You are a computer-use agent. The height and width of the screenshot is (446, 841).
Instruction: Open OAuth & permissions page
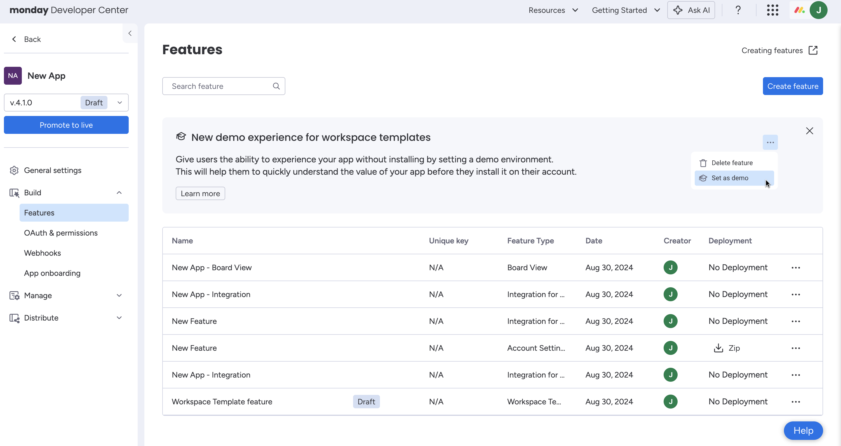61,233
